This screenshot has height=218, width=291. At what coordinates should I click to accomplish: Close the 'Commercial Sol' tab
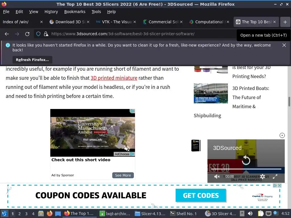coord(181,22)
